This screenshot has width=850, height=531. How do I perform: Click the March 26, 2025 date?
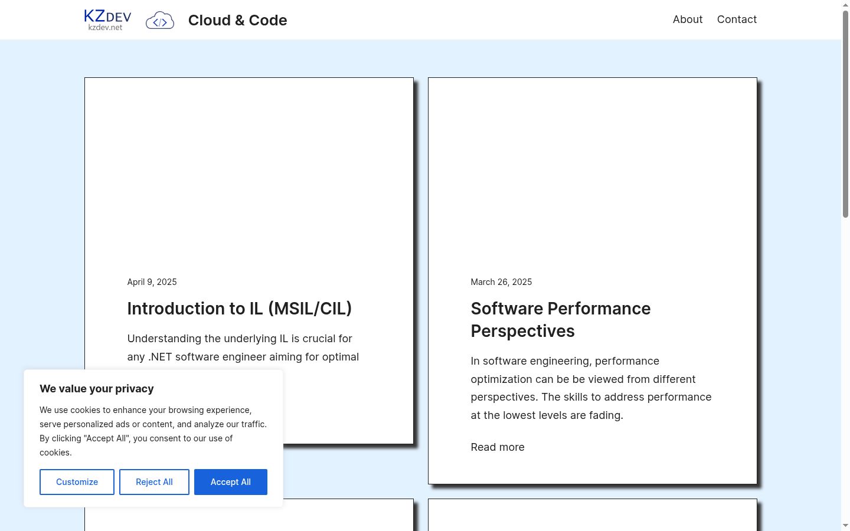point(501,282)
